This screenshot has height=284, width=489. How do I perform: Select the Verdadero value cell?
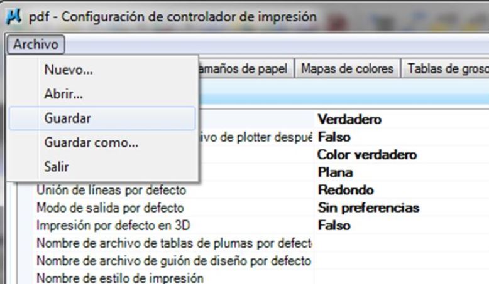pyautogui.click(x=402, y=119)
